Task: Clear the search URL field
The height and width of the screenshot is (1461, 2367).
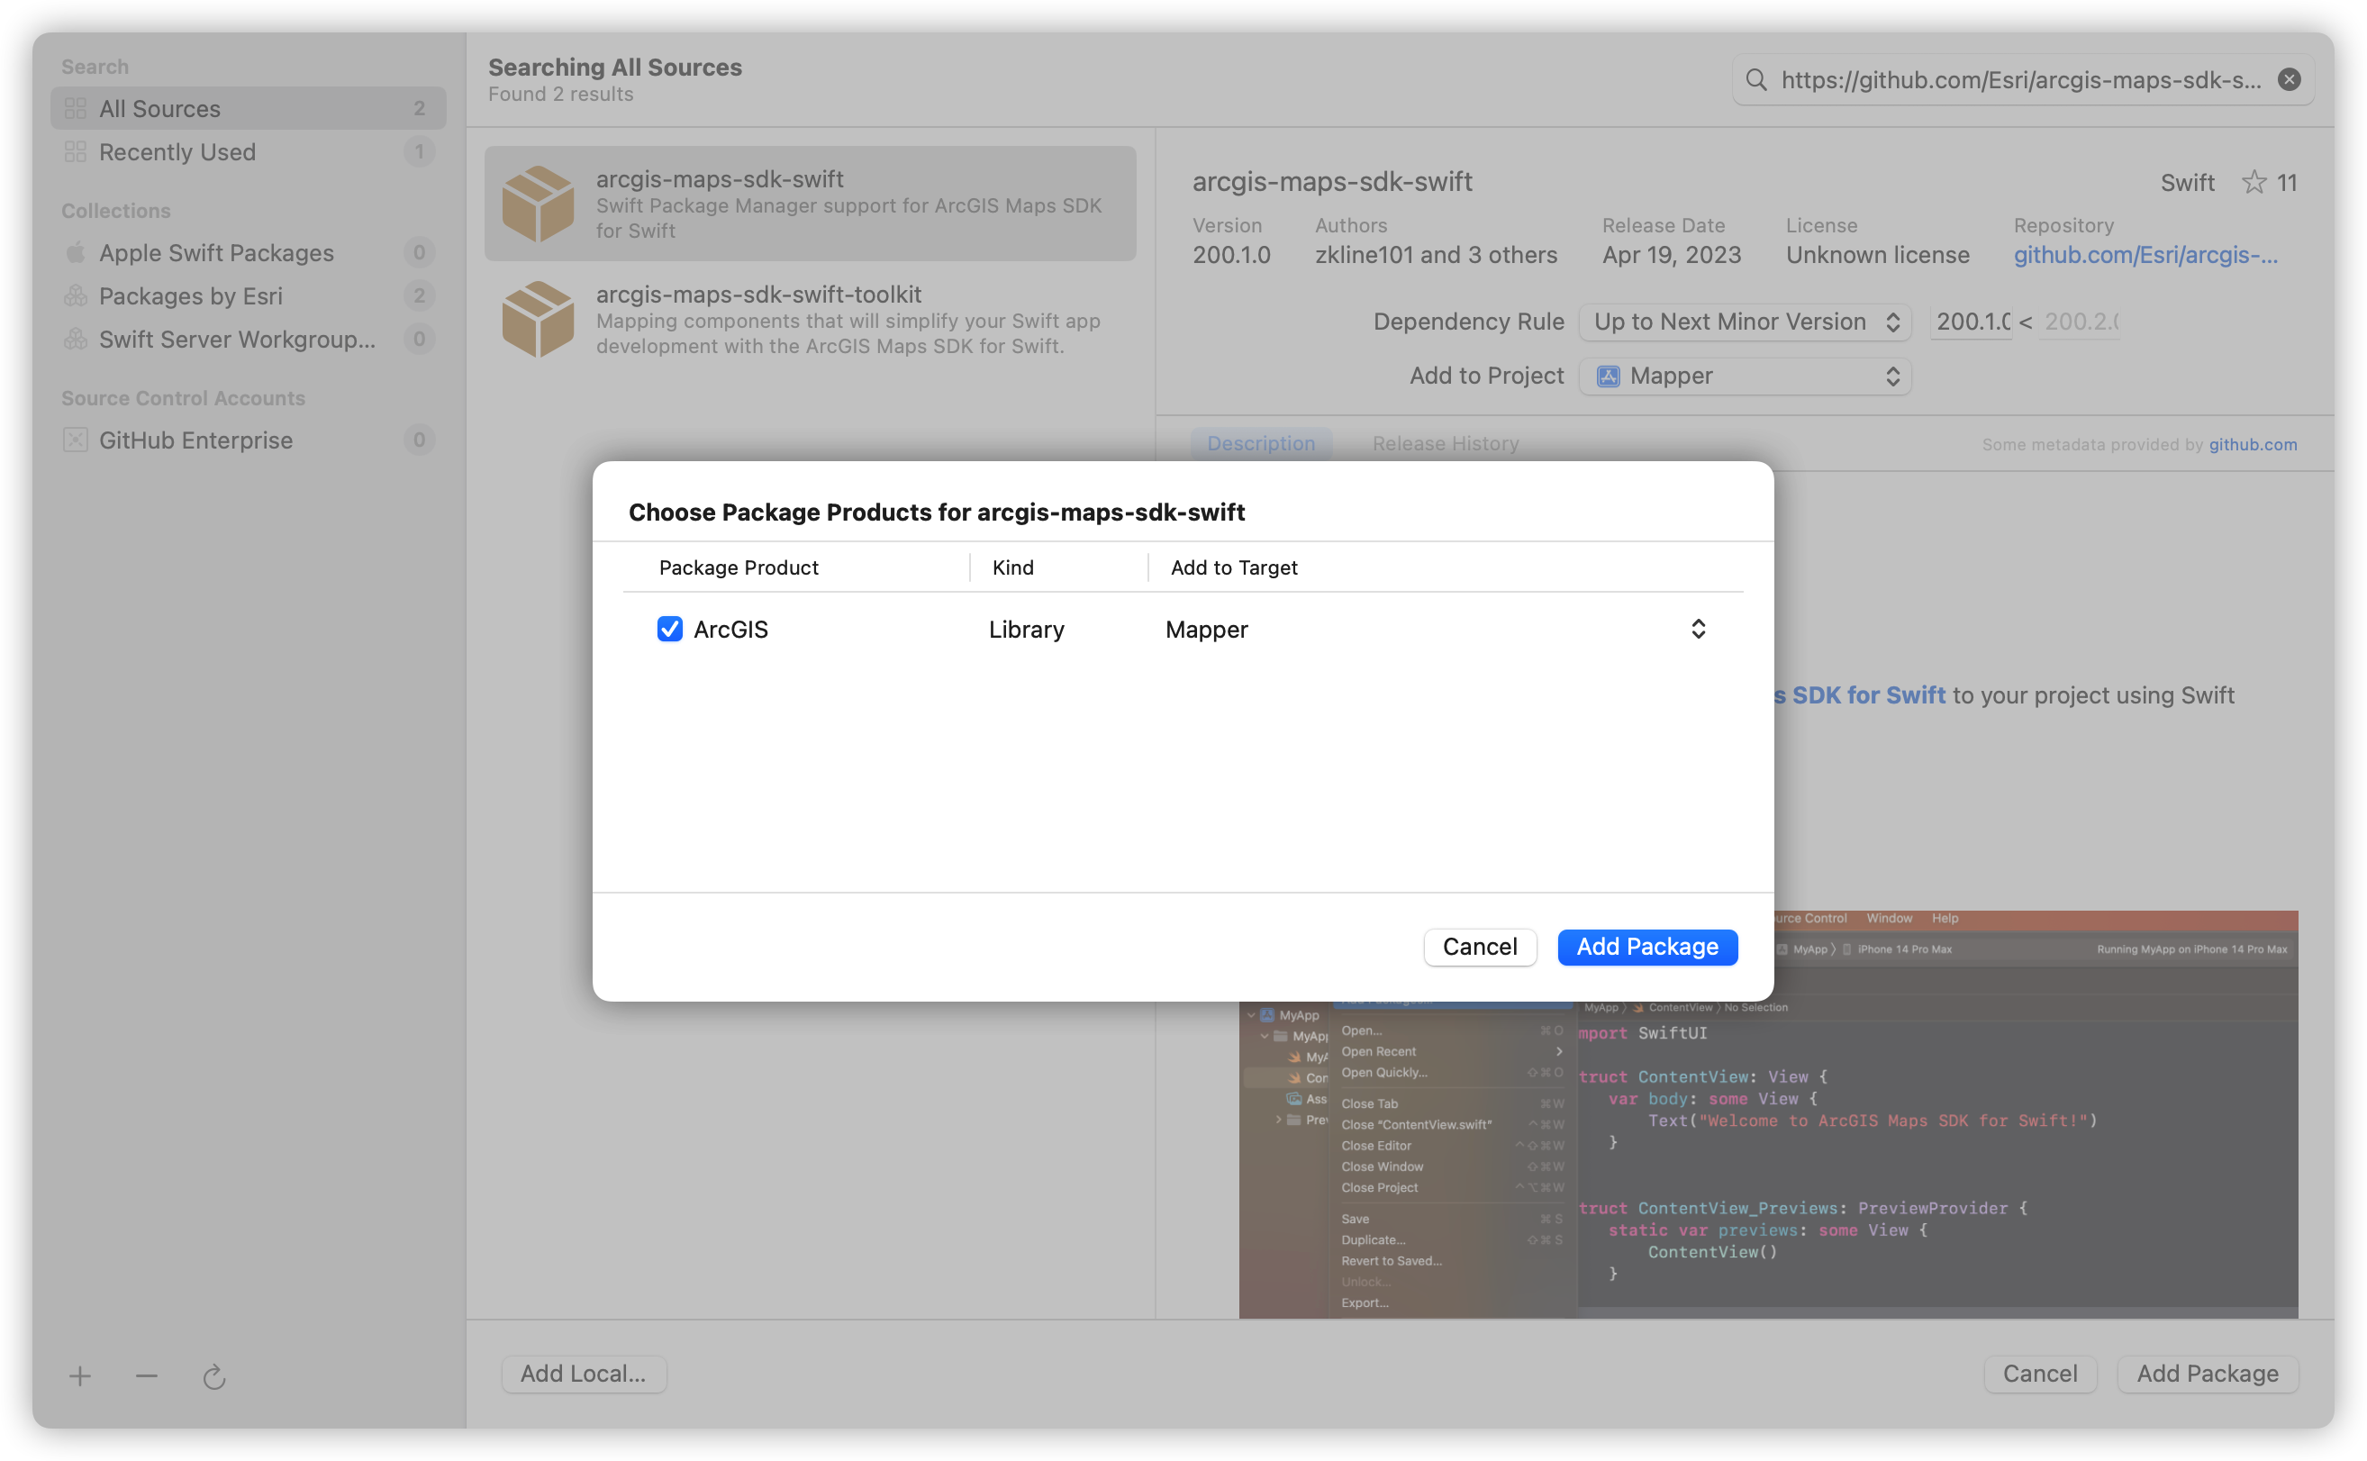Action: [2289, 80]
